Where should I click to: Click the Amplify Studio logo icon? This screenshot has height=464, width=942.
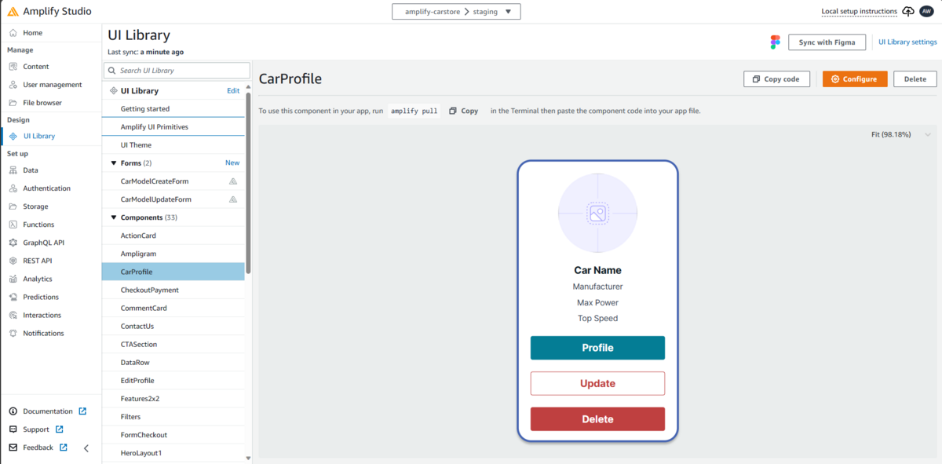(x=13, y=11)
